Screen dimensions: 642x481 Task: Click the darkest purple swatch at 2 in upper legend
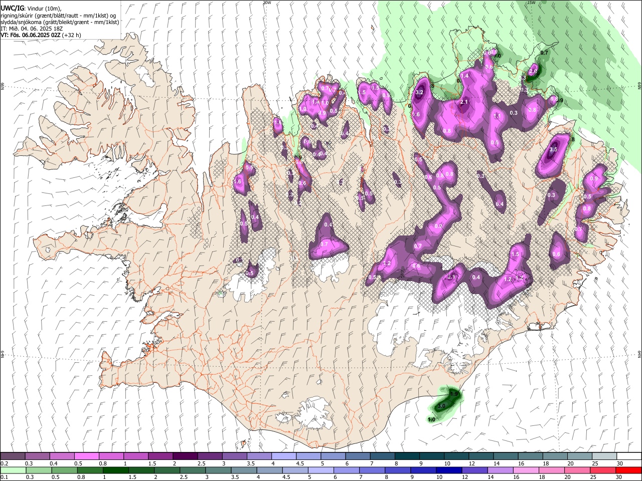[x=185, y=456]
